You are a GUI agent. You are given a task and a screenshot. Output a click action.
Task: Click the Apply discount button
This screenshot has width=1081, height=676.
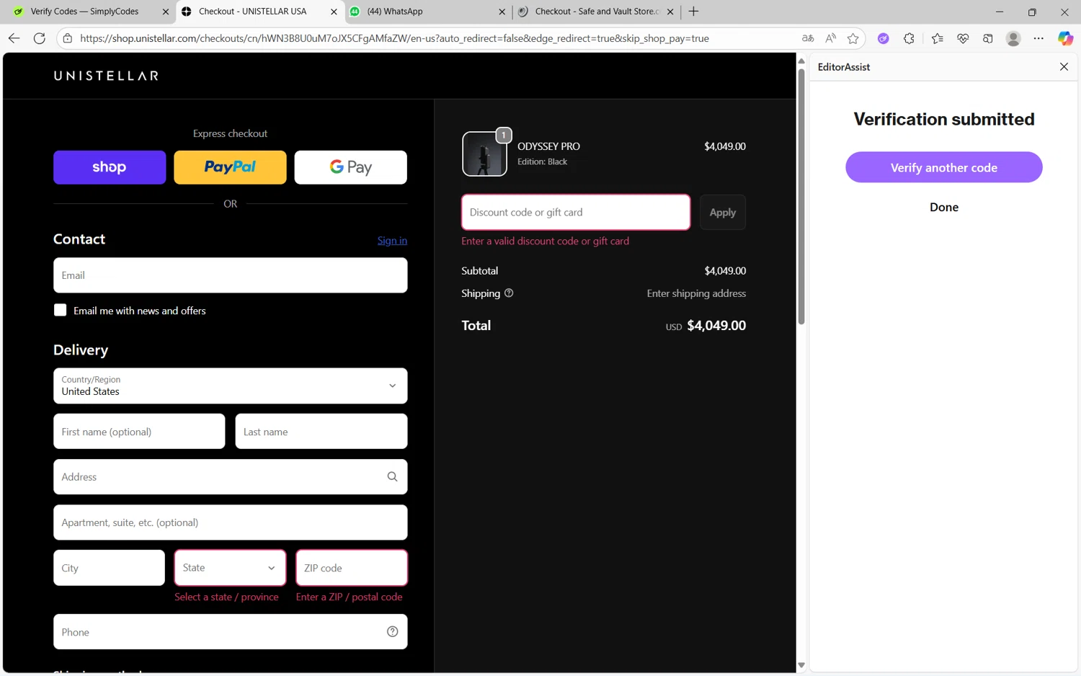click(x=723, y=212)
